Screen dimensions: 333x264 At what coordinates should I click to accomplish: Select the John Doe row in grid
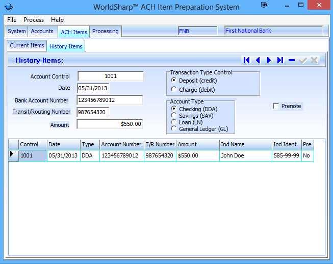click(x=233, y=156)
